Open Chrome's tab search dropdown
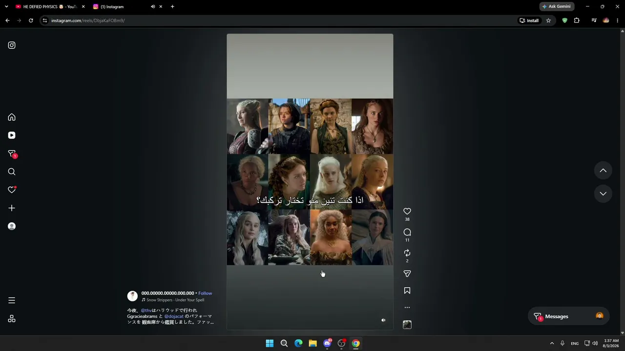The height and width of the screenshot is (351, 625). [x=6, y=7]
